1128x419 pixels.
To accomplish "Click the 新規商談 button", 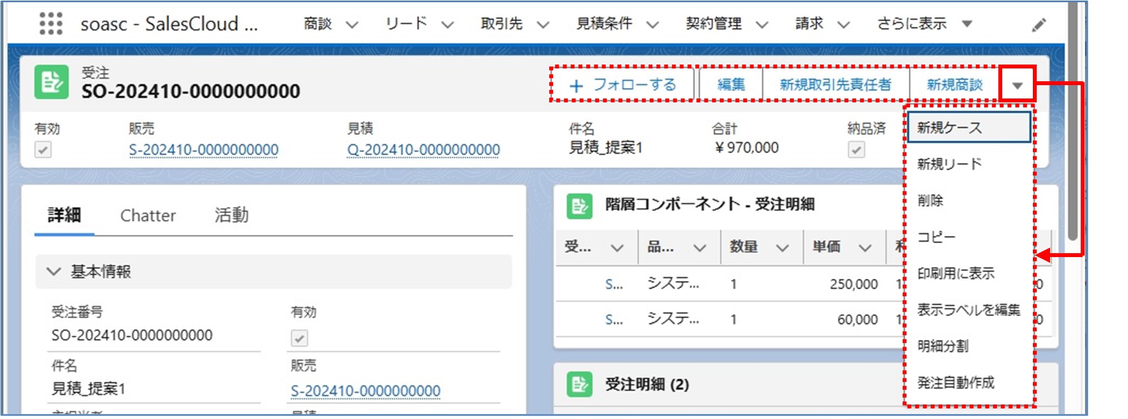I will click(x=955, y=85).
